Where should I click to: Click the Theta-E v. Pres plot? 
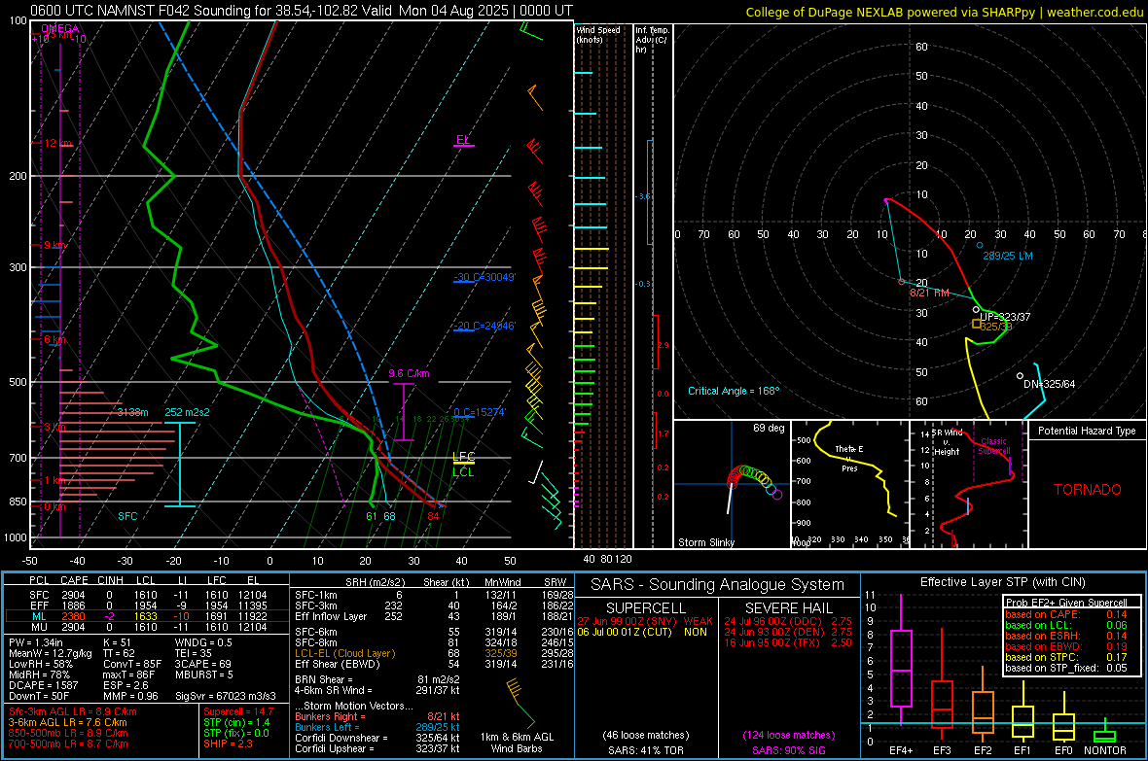coord(850,484)
